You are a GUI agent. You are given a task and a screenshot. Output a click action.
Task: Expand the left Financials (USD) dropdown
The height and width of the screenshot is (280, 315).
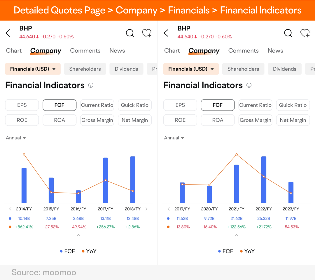coord(33,69)
